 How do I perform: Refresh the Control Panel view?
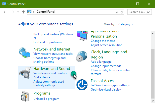[122, 12]
